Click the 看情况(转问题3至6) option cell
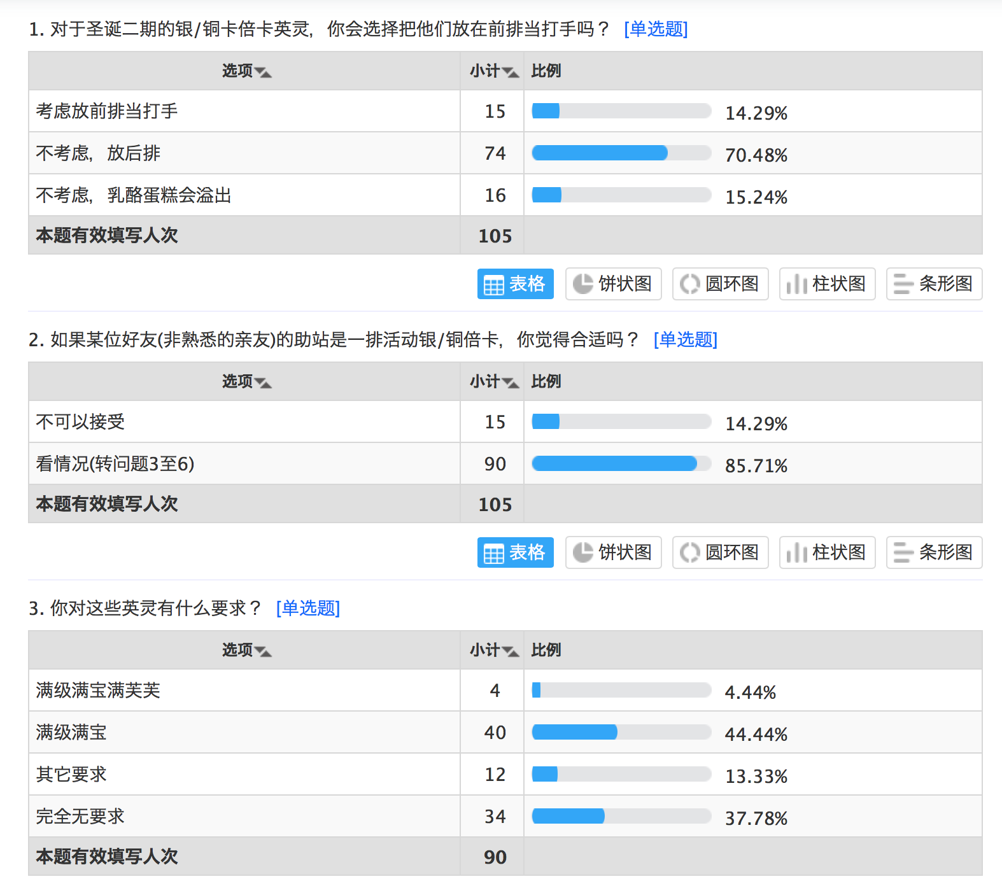The width and height of the screenshot is (1002, 886). pos(116,464)
